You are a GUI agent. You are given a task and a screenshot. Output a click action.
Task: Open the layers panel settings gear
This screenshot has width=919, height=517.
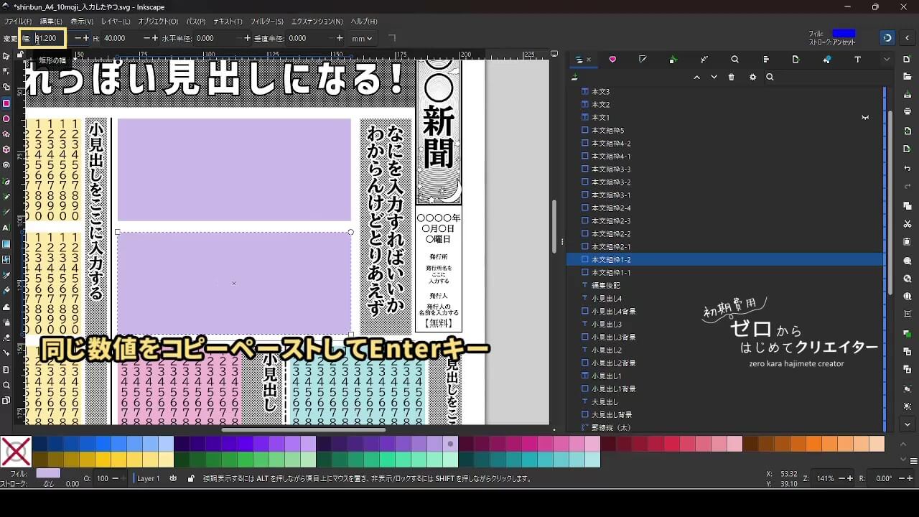click(752, 77)
